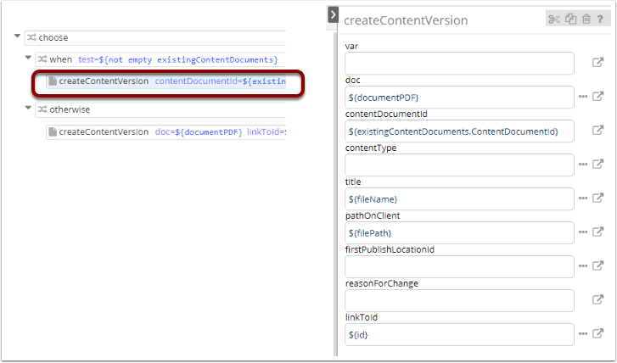The width and height of the screenshot is (617, 363).
Task: Open the pop-out editor for contentDocumentId field
Action: (x=597, y=131)
